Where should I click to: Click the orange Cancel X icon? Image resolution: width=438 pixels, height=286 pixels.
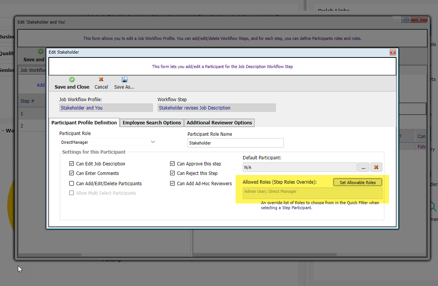point(101,80)
